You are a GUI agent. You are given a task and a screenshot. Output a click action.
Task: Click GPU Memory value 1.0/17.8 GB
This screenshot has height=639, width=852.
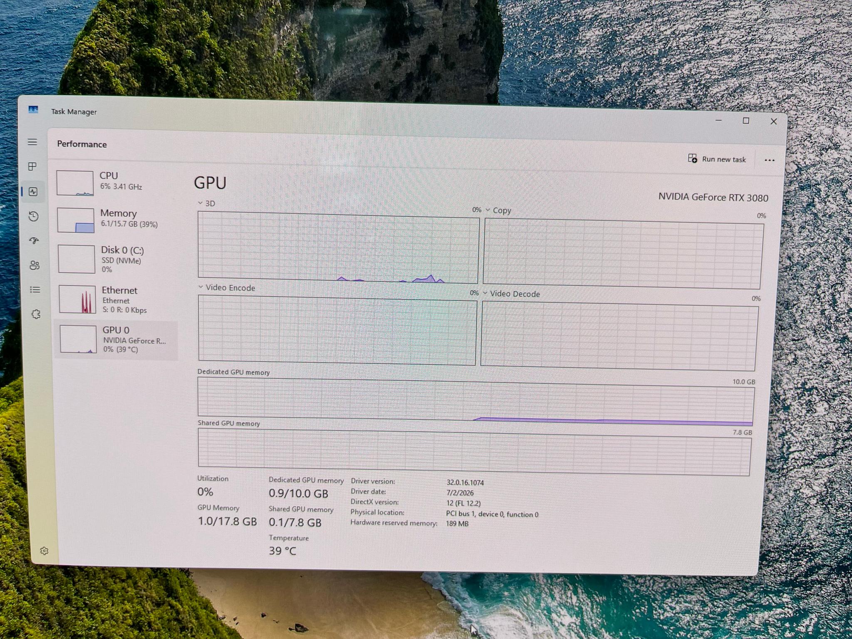[x=227, y=521]
